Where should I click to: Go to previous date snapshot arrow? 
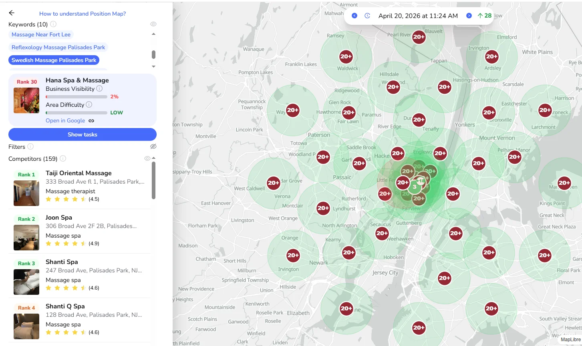(354, 16)
